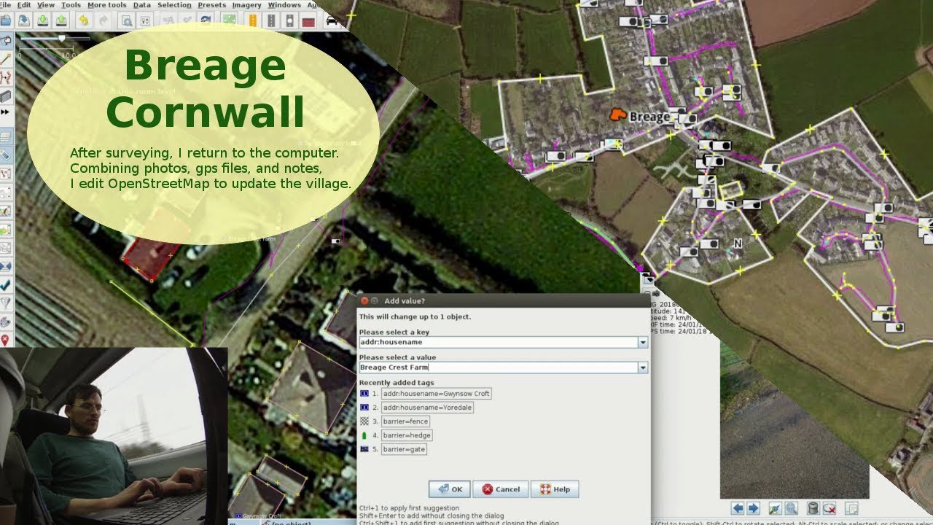Select the Draw building tool
Image resolution: width=933 pixels, height=525 pixels.
click(x=7, y=96)
